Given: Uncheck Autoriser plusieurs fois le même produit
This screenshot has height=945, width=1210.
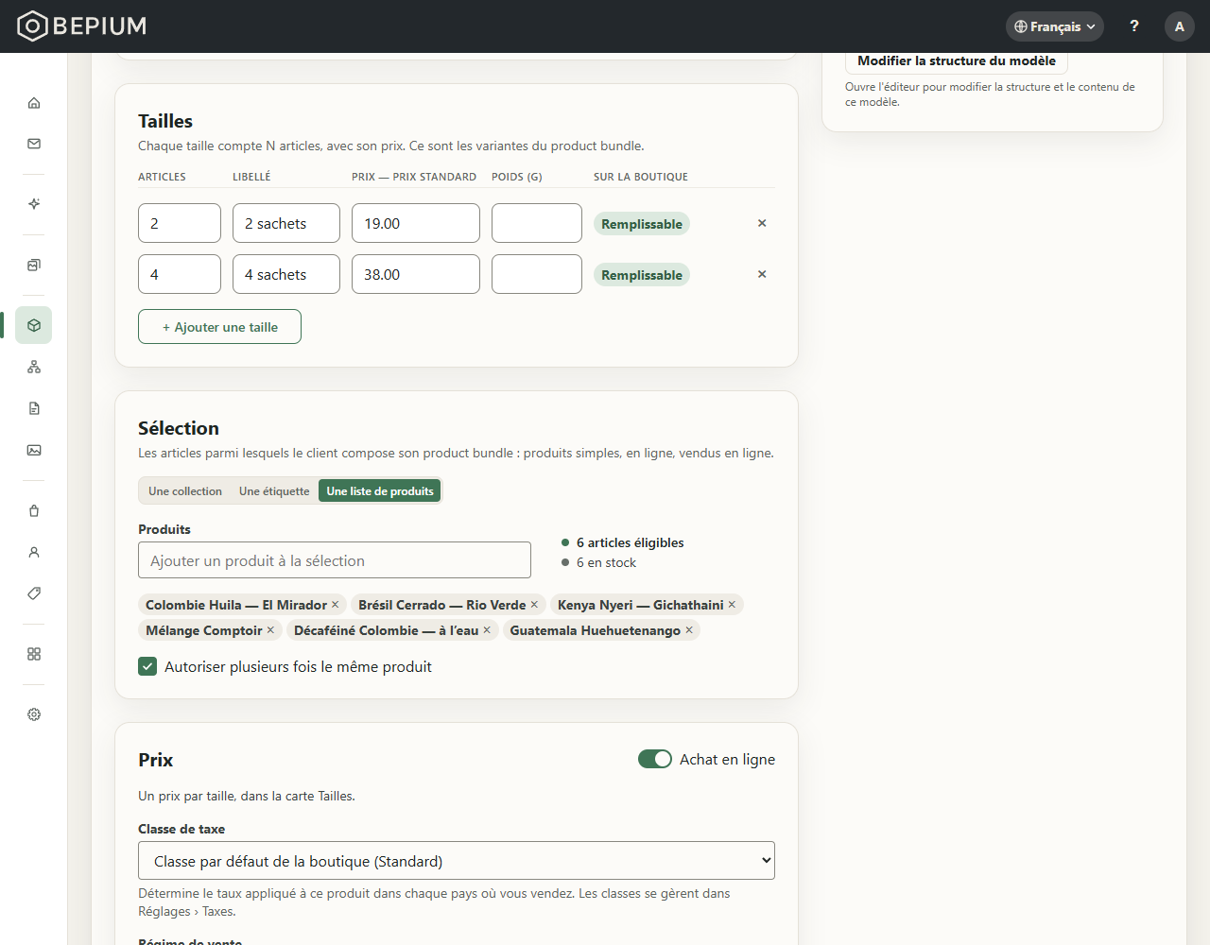Looking at the screenshot, I should (x=147, y=666).
